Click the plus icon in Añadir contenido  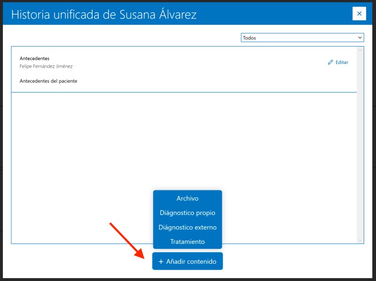161,262
